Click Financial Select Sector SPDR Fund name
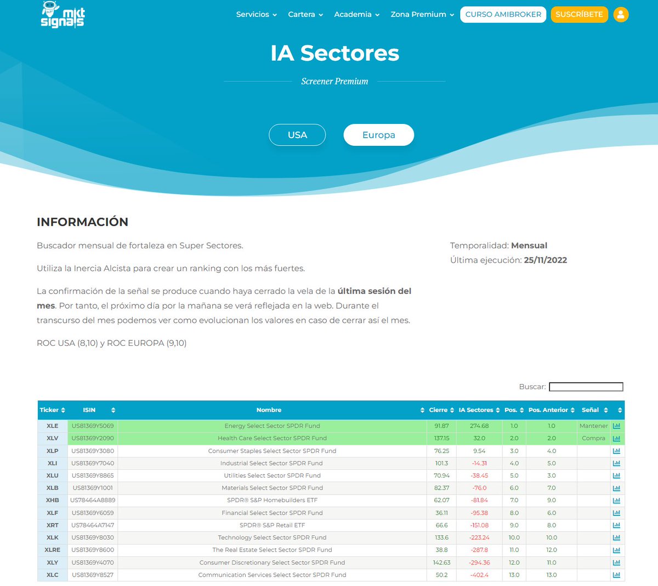The image size is (658, 586). click(x=272, y=513)
